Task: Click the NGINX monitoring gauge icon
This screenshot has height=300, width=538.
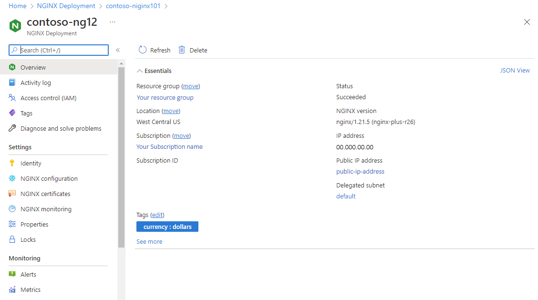Action: point(12,209)
